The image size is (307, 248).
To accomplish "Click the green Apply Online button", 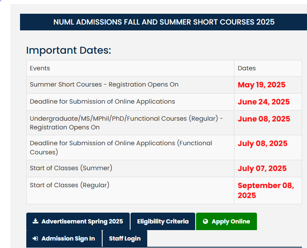I will (226, 221).
